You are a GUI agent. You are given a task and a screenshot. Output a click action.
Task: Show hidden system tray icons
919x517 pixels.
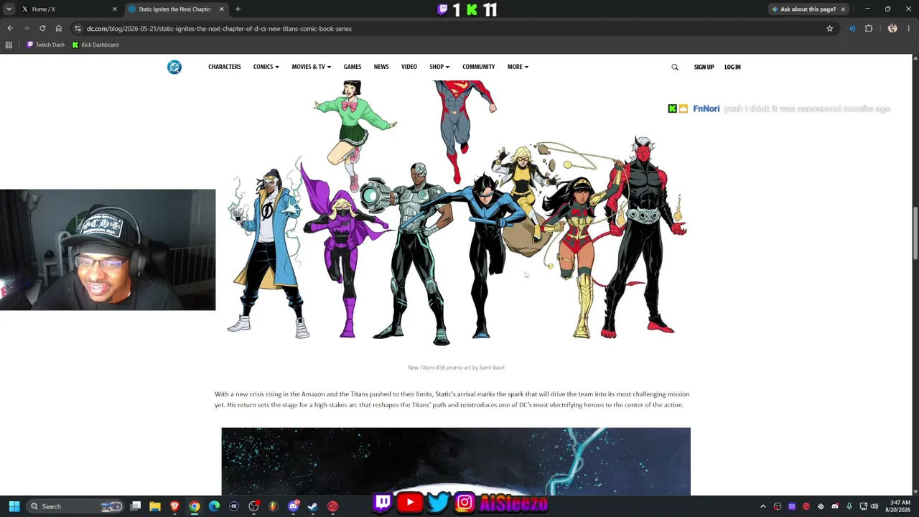point(763,506)
